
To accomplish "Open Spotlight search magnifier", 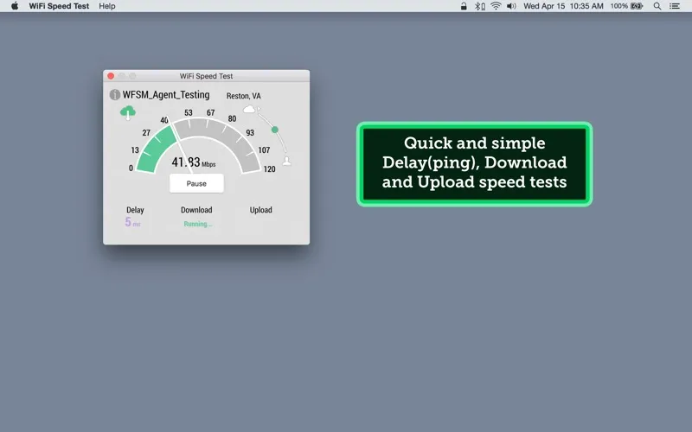I will (657, 6).
